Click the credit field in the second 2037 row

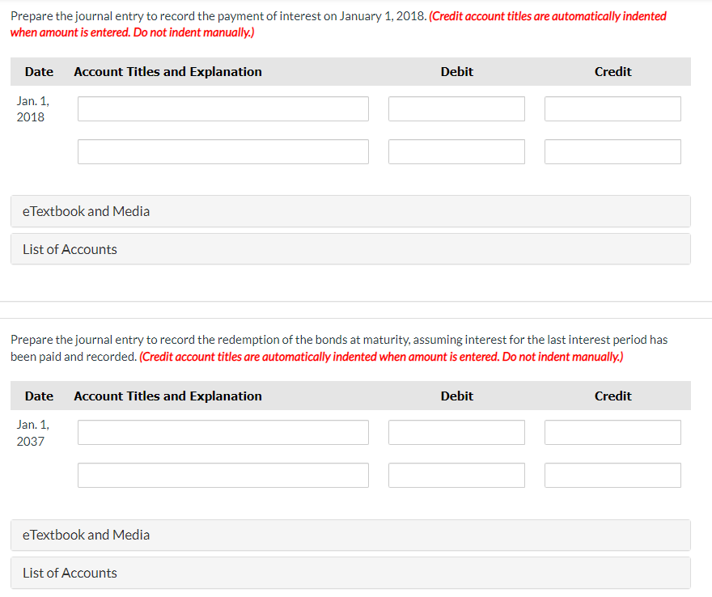[612, 475]
